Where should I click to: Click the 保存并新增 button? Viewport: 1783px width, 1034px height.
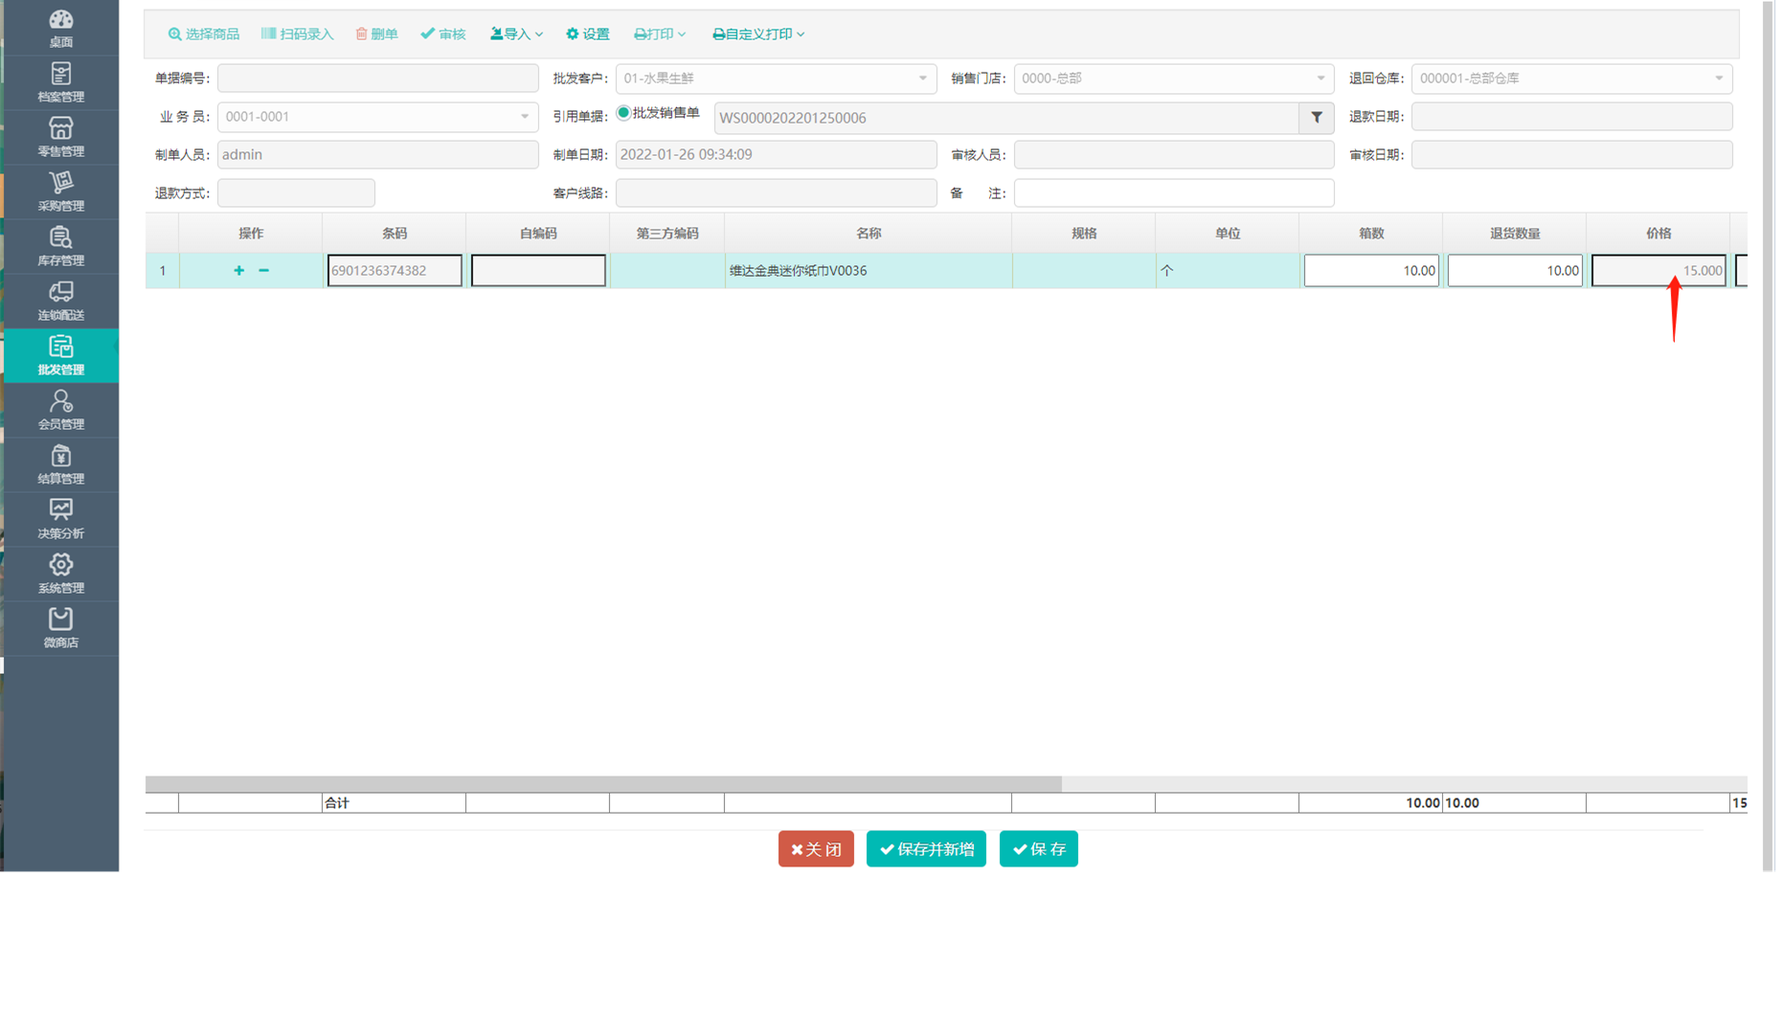926,849
